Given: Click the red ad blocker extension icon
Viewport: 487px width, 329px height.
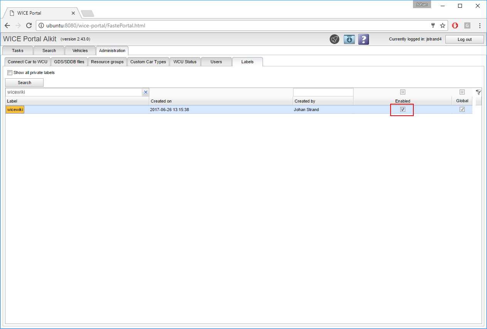Looking at the screenshot, I should pos(455,25).
